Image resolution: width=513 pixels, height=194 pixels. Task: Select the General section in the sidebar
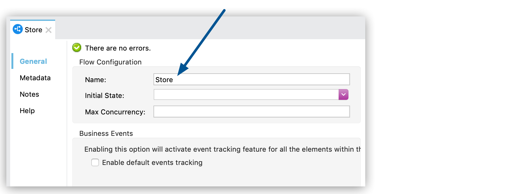[33, 61]
